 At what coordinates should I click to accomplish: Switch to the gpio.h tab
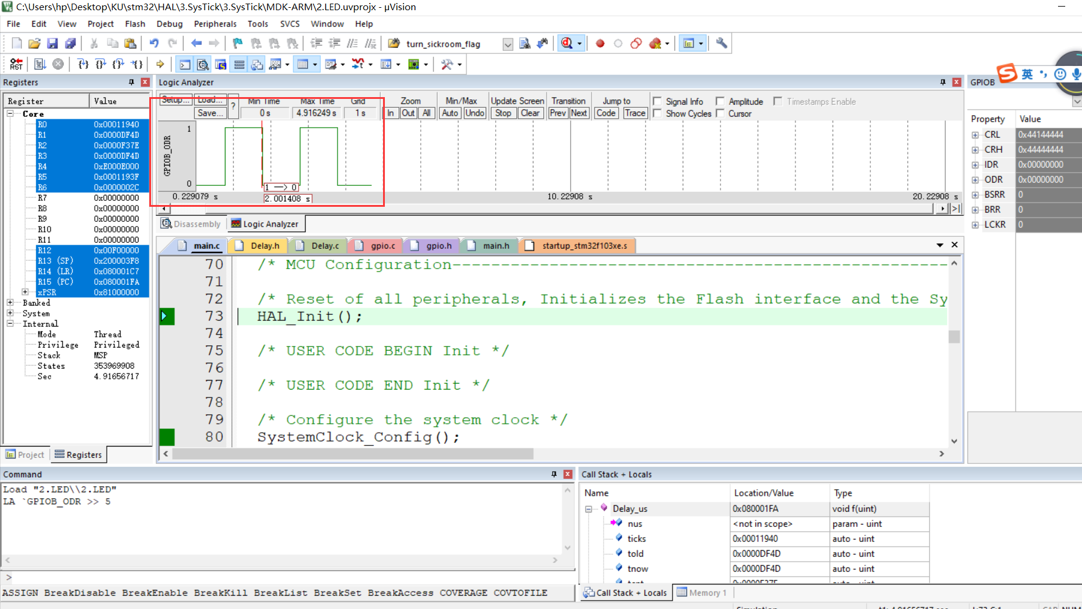click(x=432, y=246)
